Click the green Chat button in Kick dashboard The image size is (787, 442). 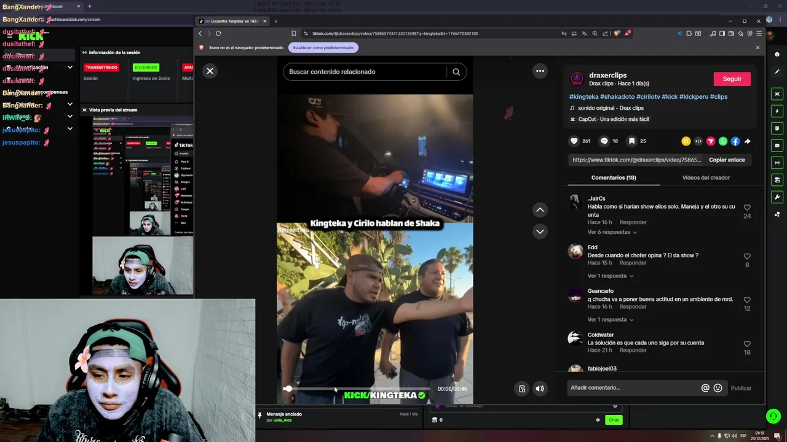click(x=614, y=420)
